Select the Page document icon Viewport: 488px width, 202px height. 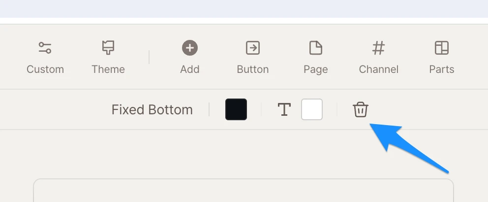point(315,48)
